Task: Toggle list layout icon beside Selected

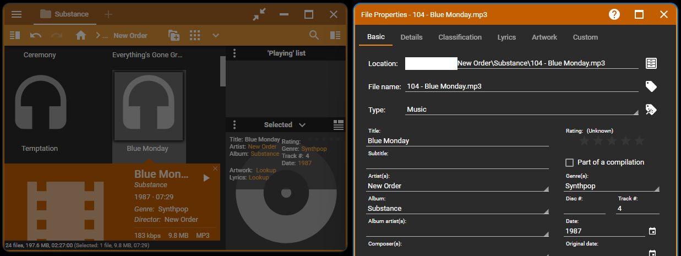Action: pyautogui.click(x=339, y=125)
